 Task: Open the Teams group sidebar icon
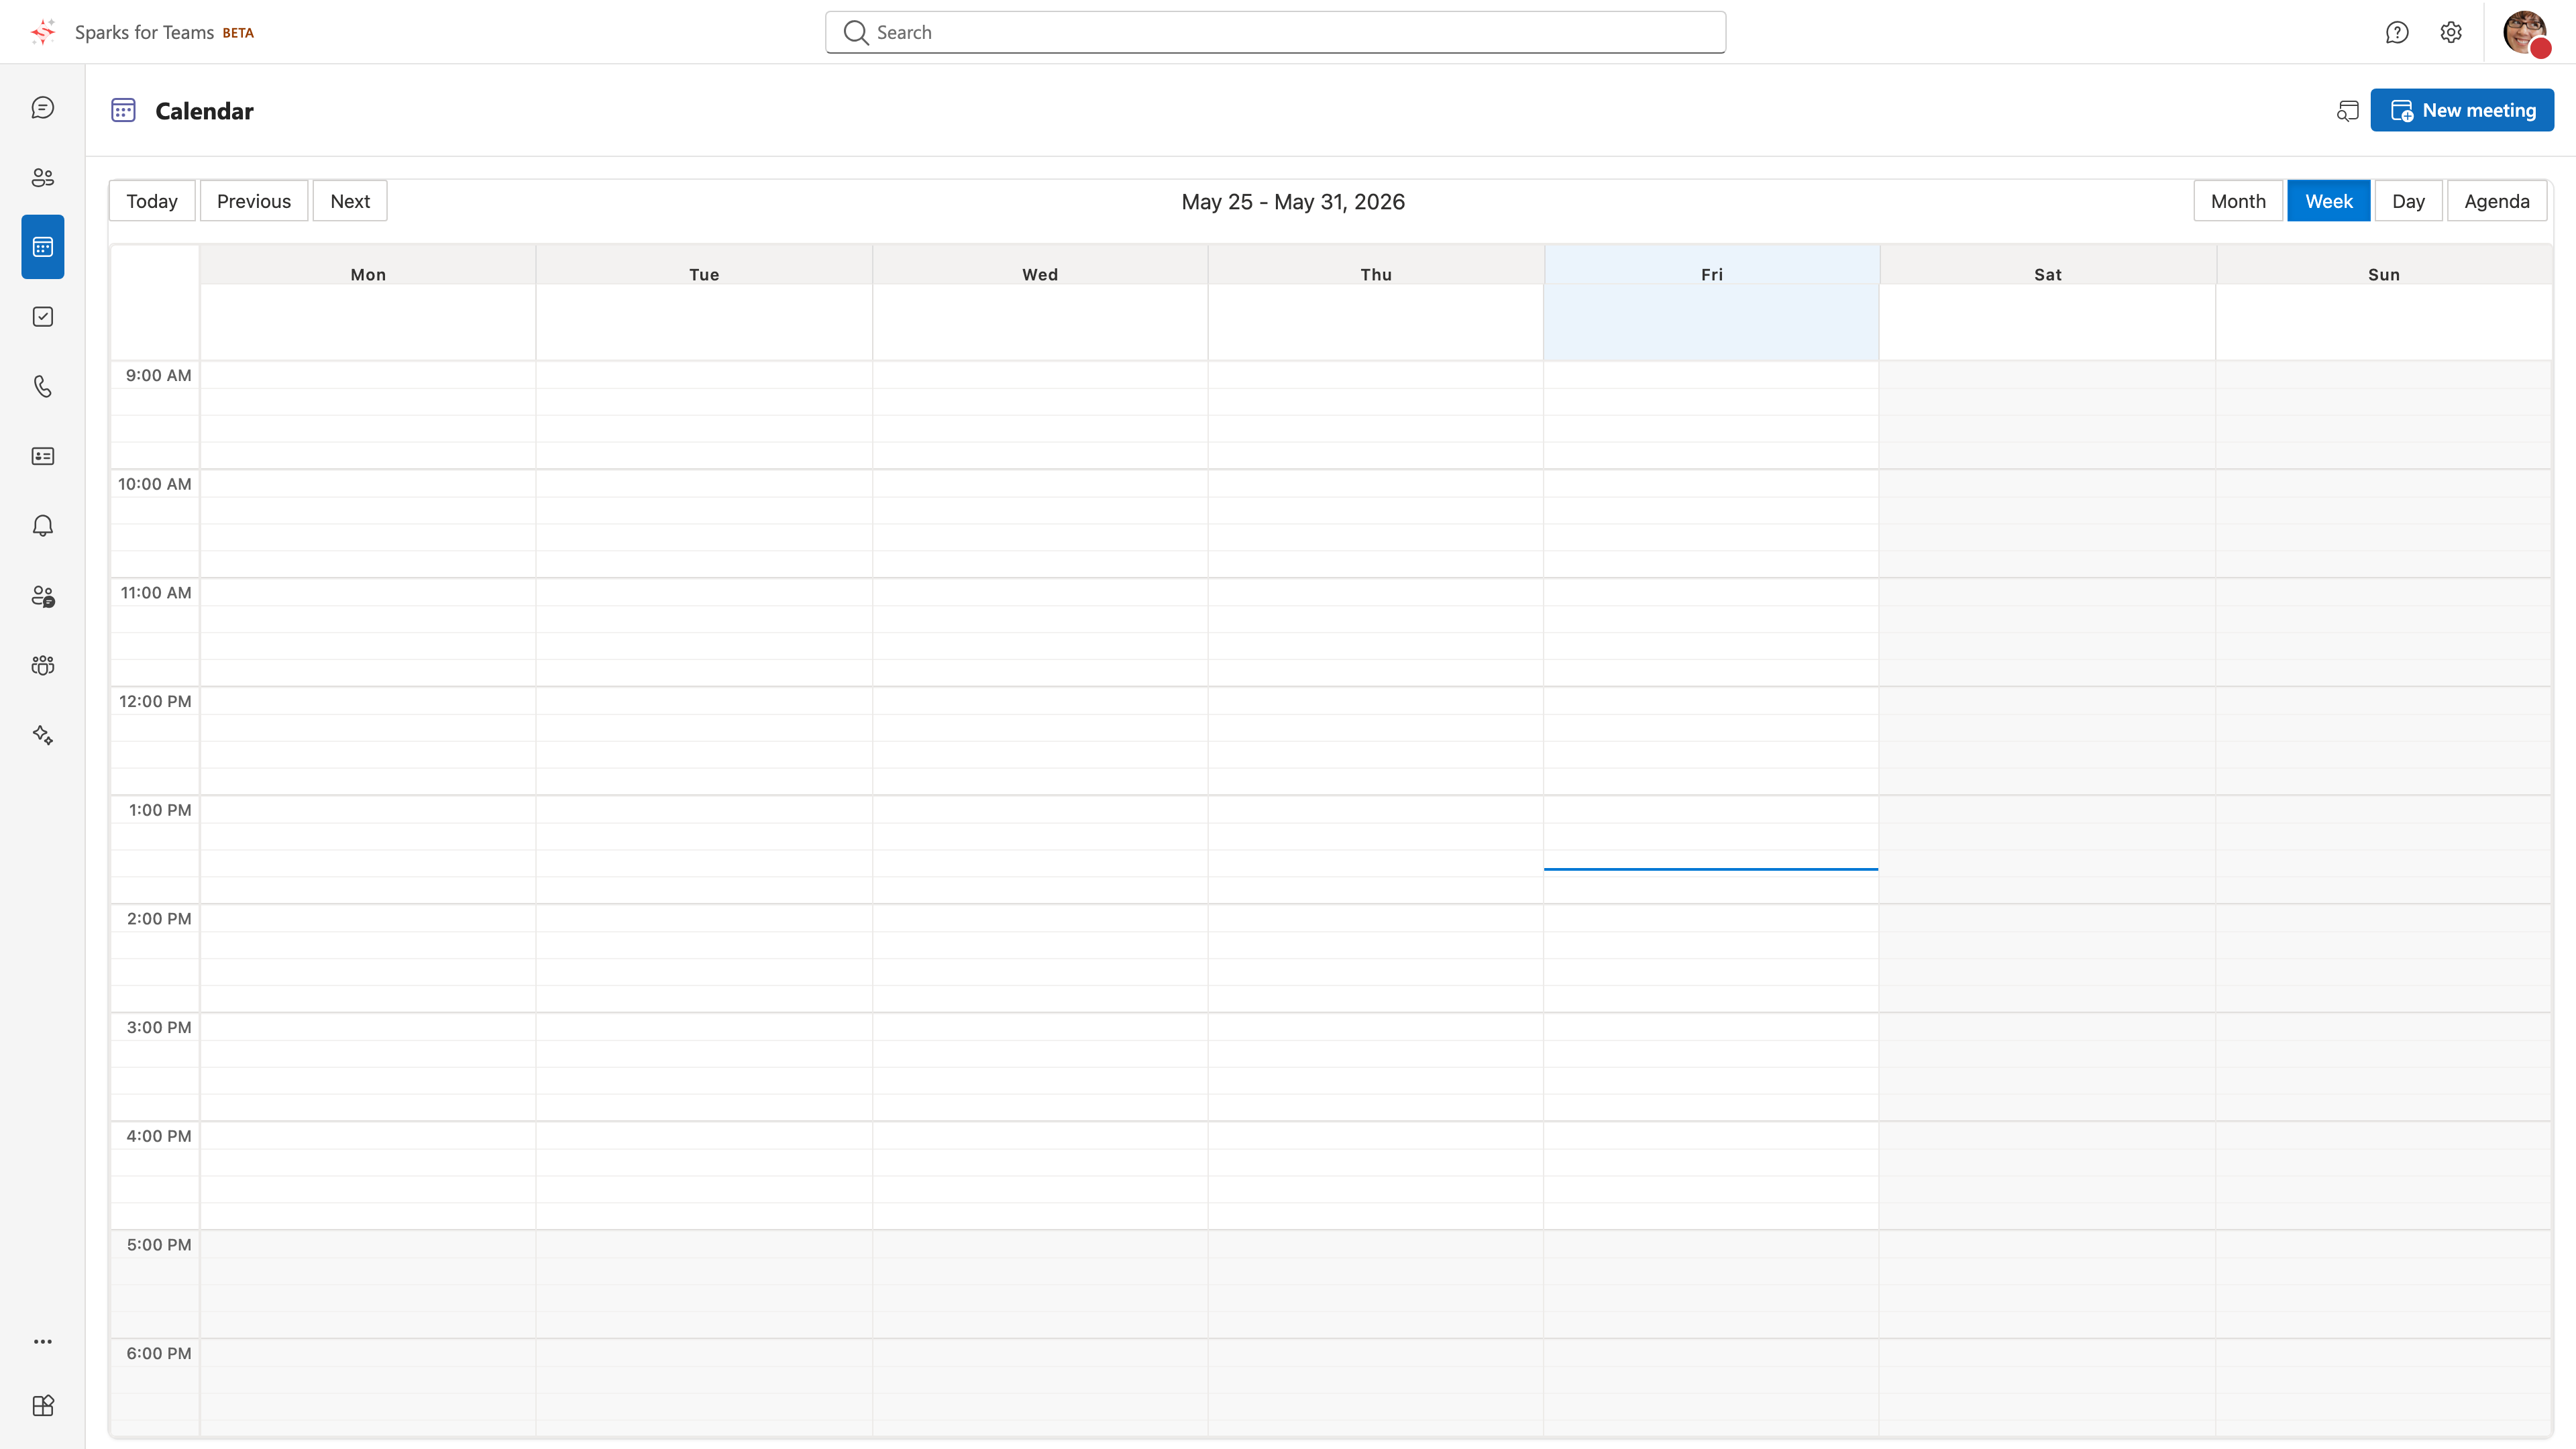pos(42,665)
